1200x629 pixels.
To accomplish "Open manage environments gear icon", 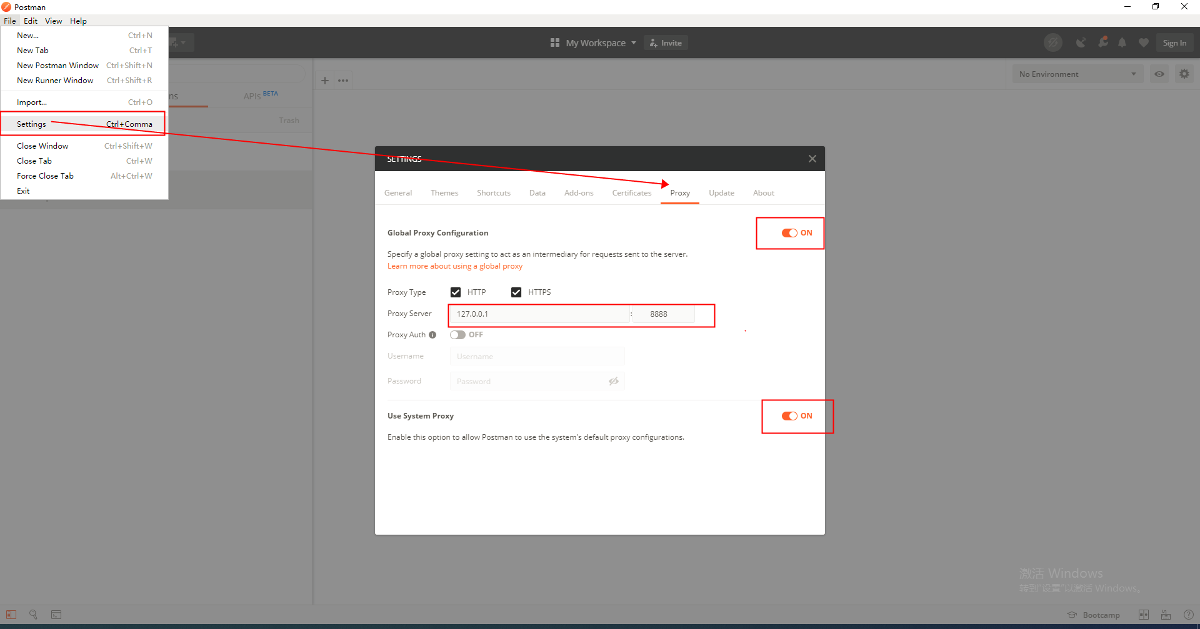I will [x=1184, y=74].
